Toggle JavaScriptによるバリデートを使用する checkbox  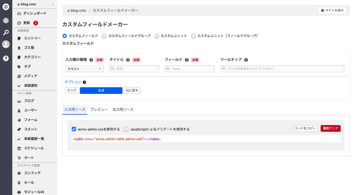click(x=126, y=129)
